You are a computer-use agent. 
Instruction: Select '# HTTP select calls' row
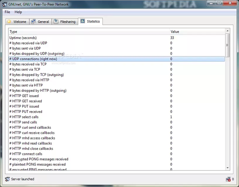(x=117, y=117)
